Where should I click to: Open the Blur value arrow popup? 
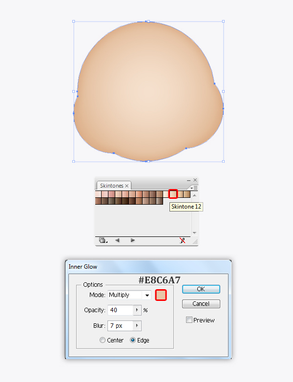(137, 326)
